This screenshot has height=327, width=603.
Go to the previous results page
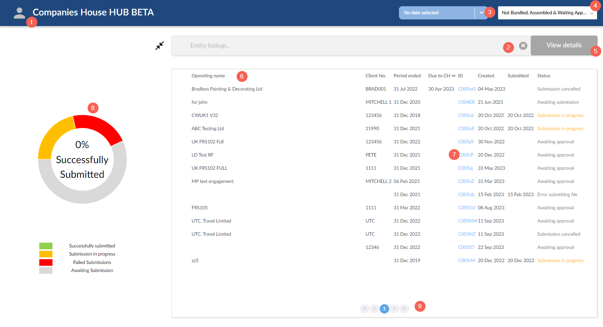coord(374,309)
